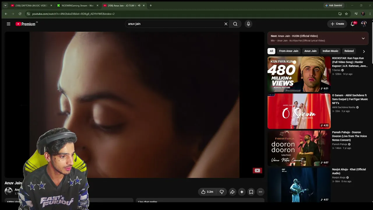Viewport: 373px width, 210px height.
Task: Click the main video player
Action: coord(134,105)
